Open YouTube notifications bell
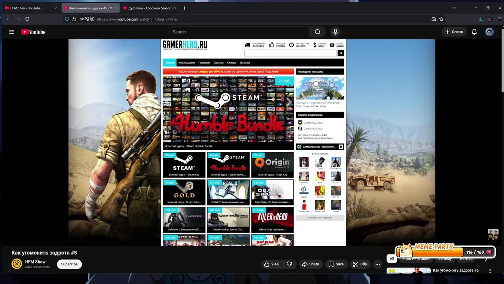This screenshot has height=284, width=504. (x=474, y=32)
